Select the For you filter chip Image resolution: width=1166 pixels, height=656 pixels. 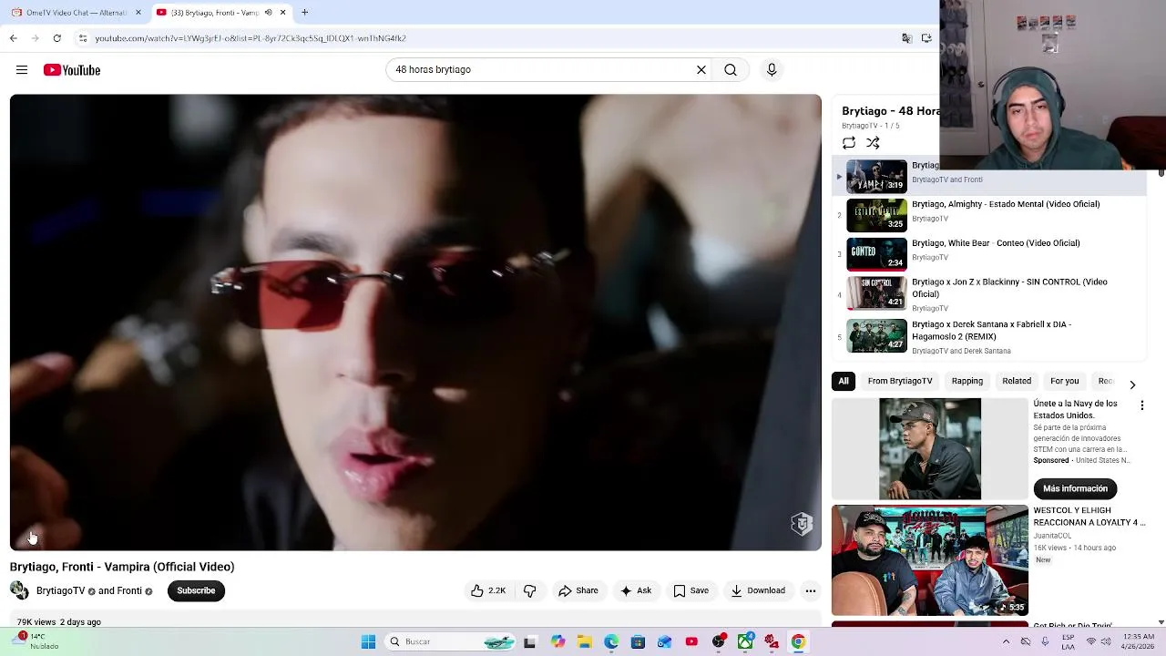[x=1065, y=381]
